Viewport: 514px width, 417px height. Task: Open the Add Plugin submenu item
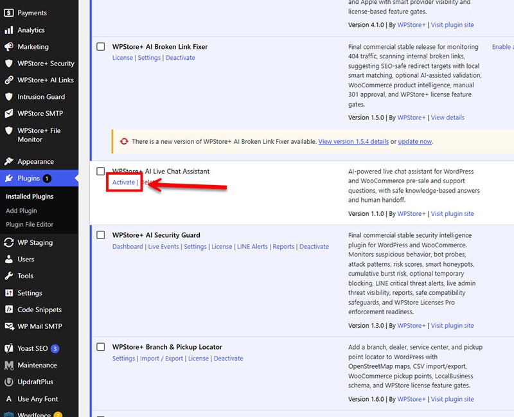[x=21, y=211]
